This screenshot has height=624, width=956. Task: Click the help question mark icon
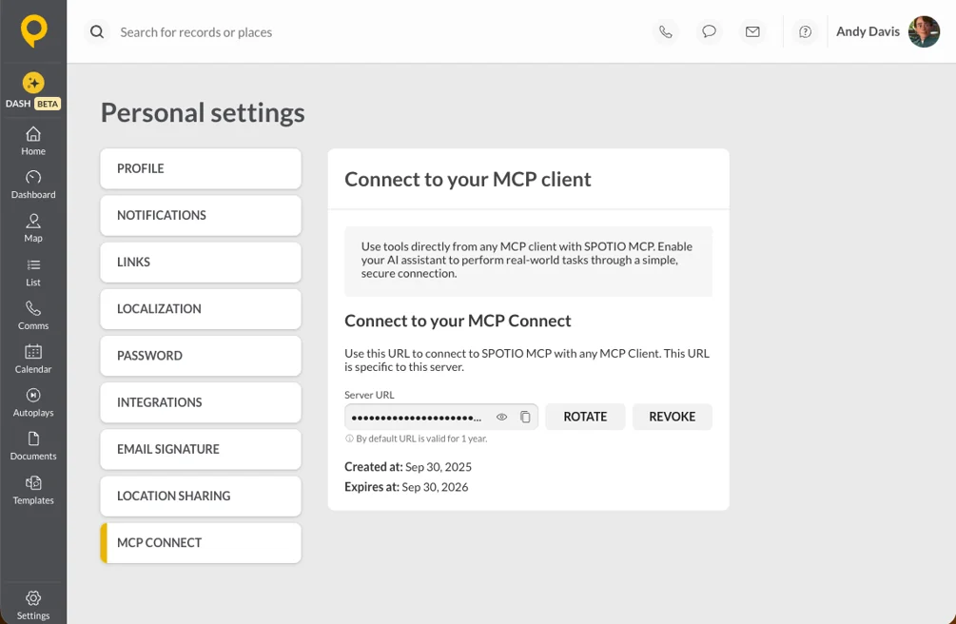pos(806,31)
